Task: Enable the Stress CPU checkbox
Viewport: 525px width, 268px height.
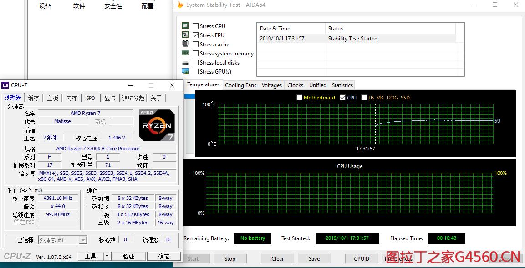Action: coord(196,25)
